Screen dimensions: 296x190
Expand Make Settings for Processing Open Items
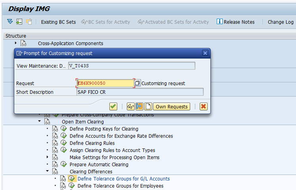tap(48, 157)
